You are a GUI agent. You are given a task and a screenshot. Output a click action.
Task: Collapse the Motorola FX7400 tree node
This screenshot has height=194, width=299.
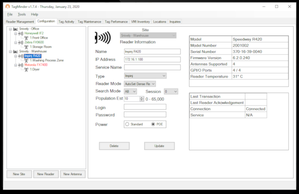pos(16,65)
